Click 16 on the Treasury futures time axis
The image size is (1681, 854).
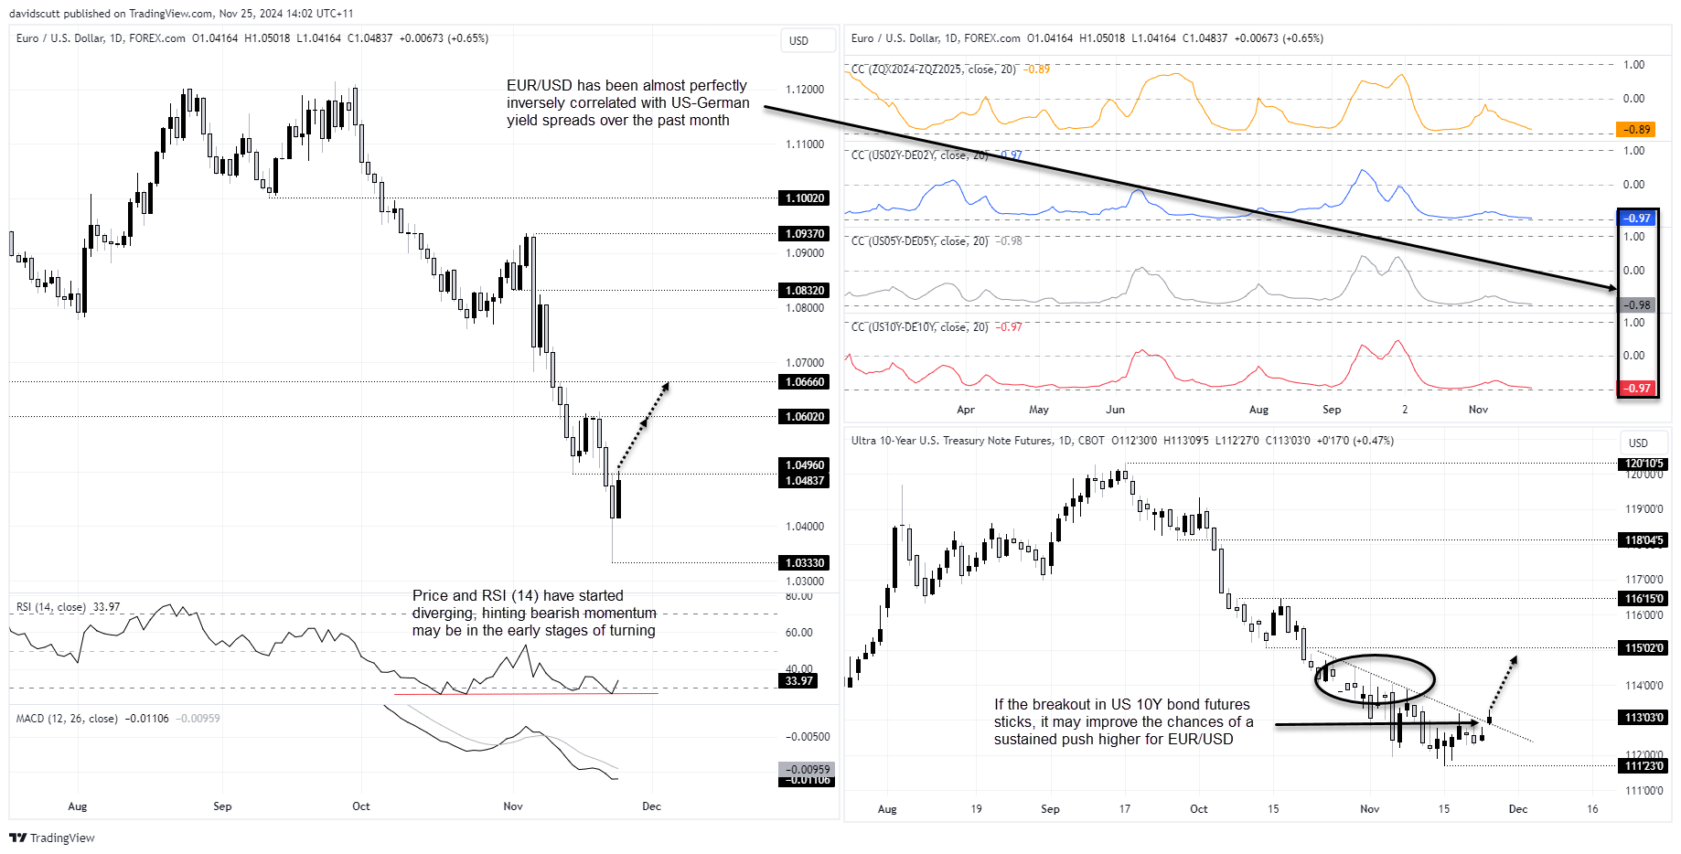[1592, 809]
